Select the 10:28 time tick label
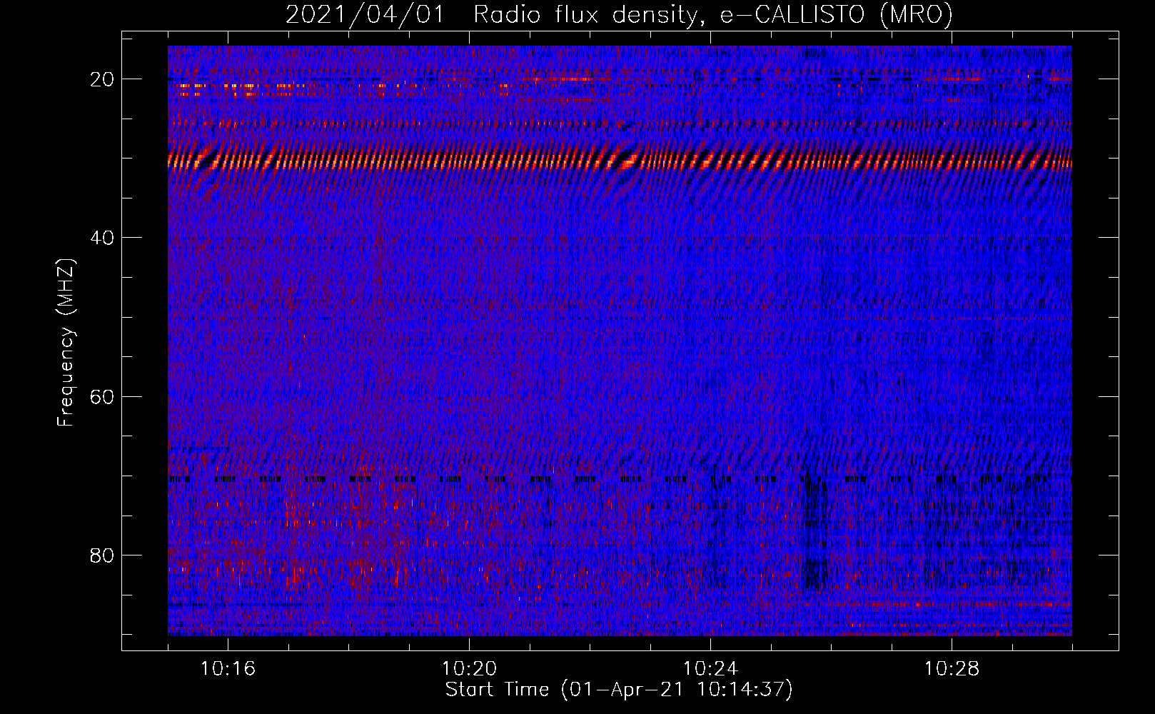The width and height of the screenshot is (1155, 714). 952,669
